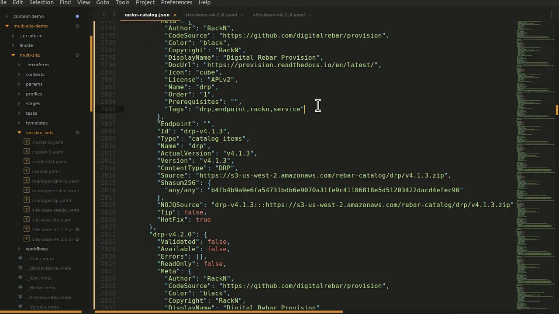The width and height of the screenshot is (559, 314).
Task: Close the site-base-v4.1.3.yaml tab
Action: [310, 15]
